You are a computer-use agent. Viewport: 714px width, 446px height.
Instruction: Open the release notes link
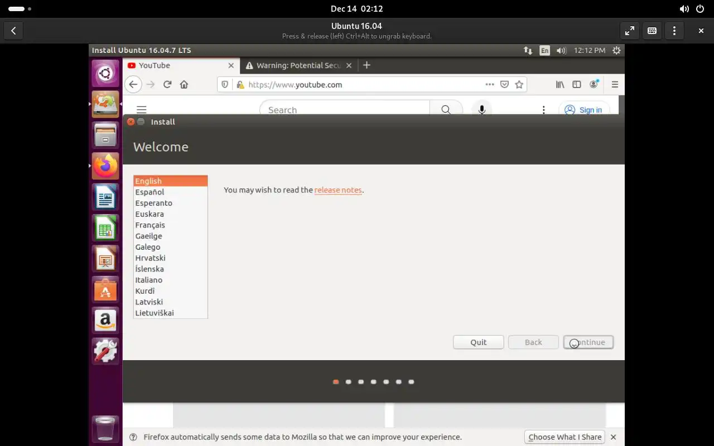click(x=338, y=190)
